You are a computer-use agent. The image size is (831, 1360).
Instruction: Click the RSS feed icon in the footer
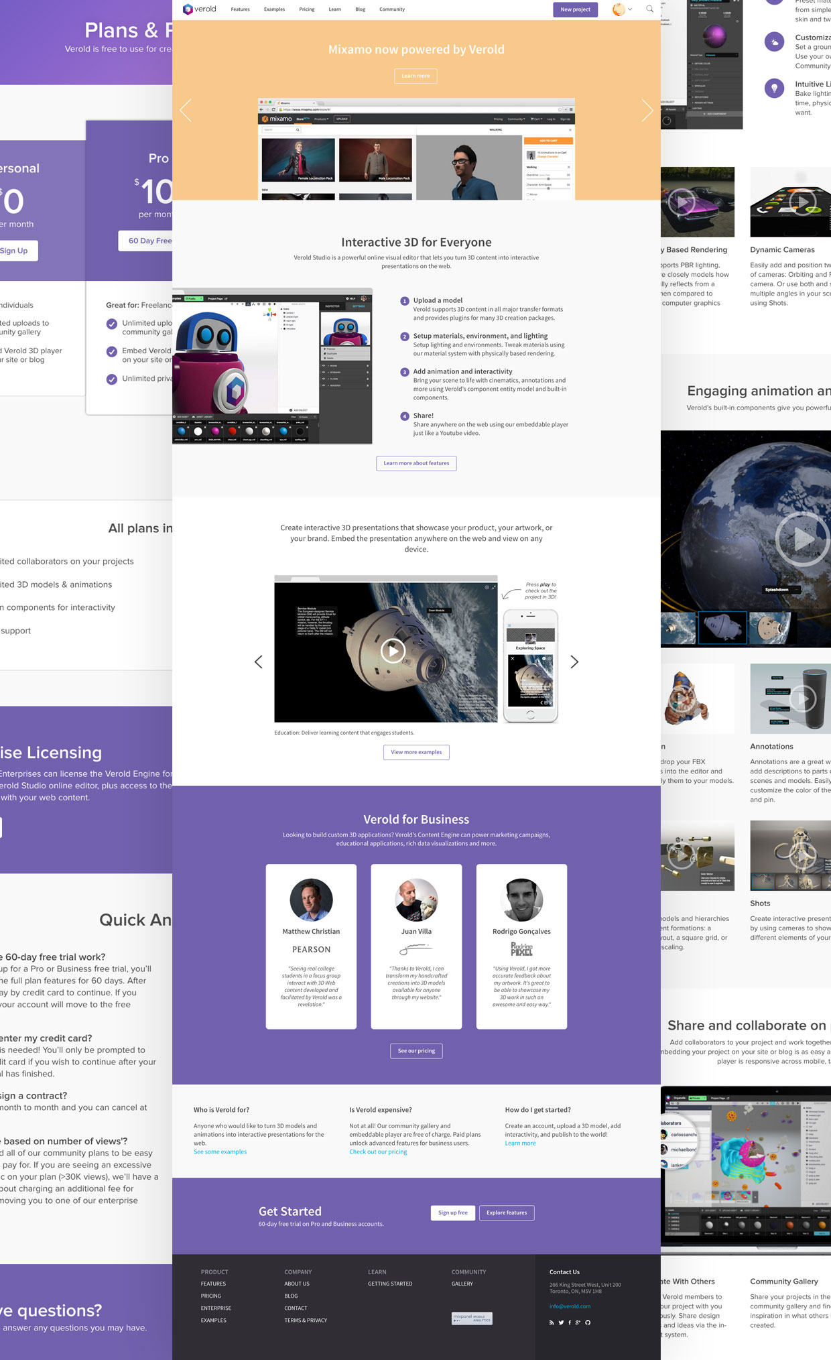(x=552, y=1322)
